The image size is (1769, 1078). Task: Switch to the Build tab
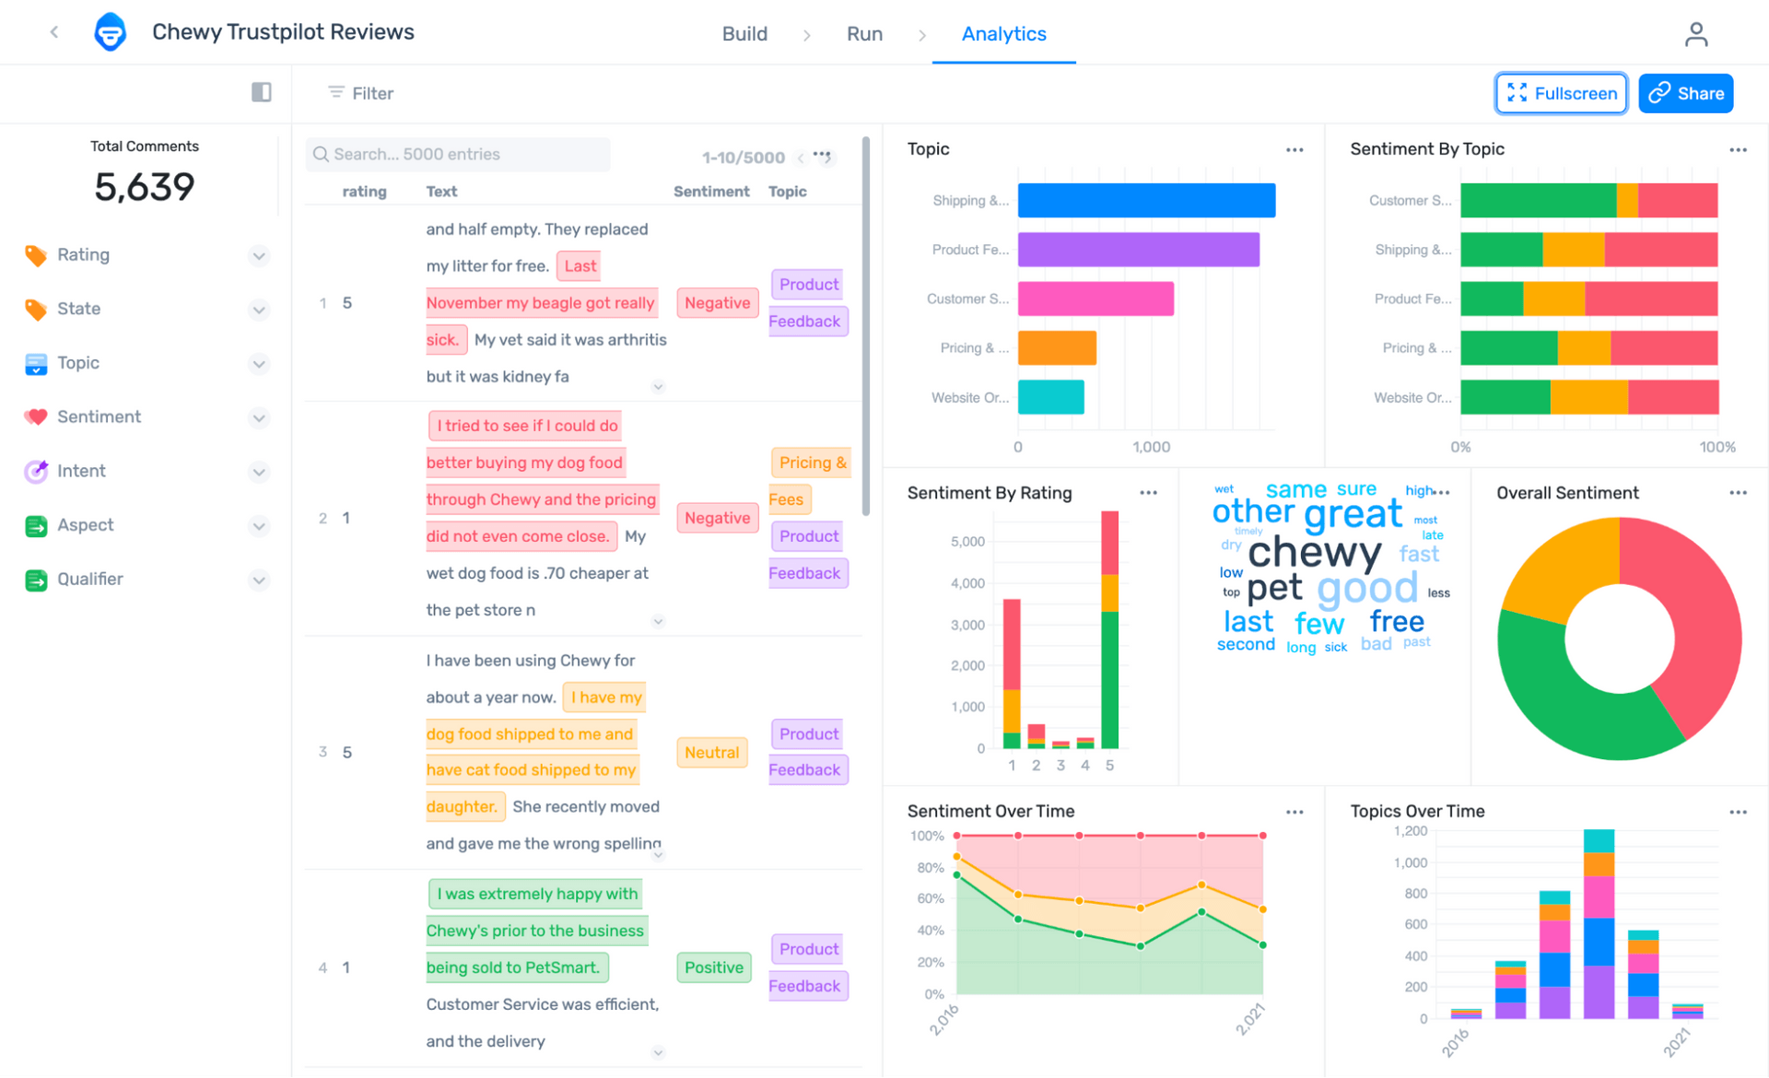point(744,34)
